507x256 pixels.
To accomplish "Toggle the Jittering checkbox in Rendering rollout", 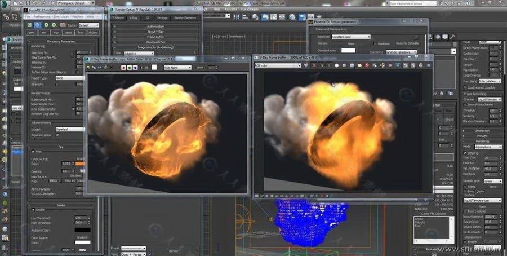I will (465, 153).
